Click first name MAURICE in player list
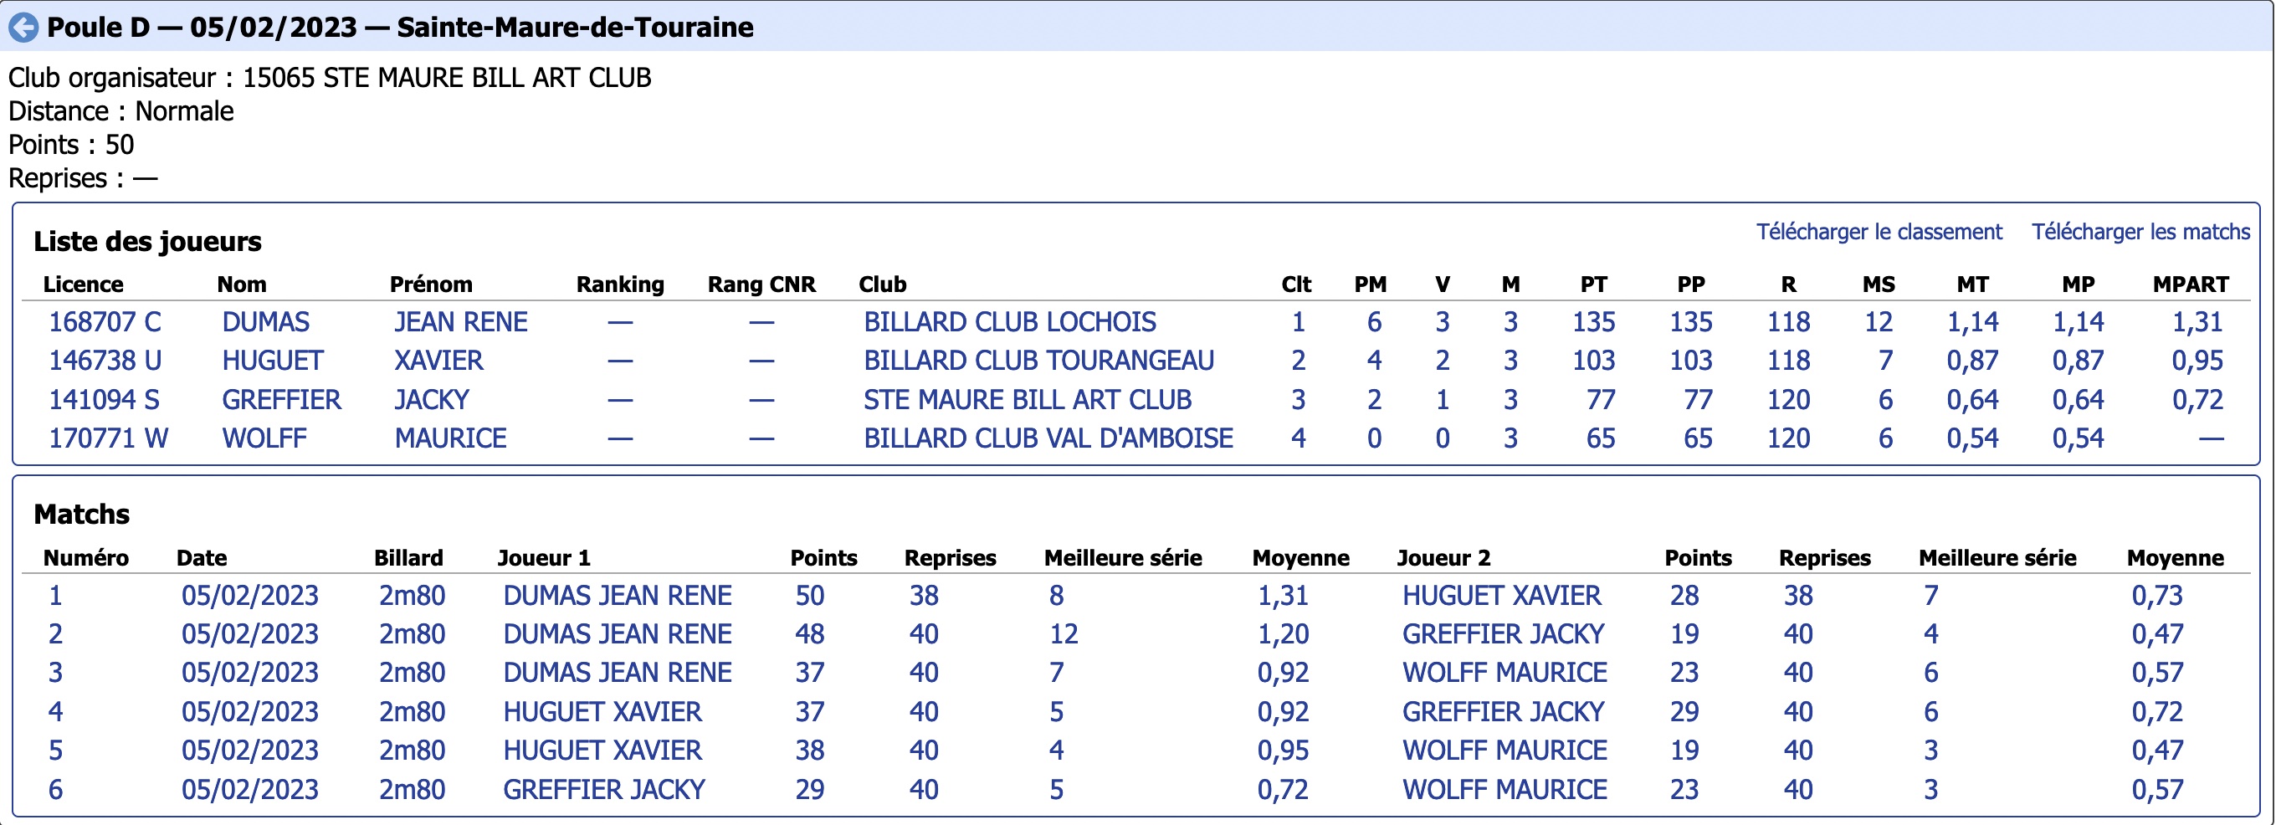This screenshot has width=2276, height=825. tap(449, 438)
